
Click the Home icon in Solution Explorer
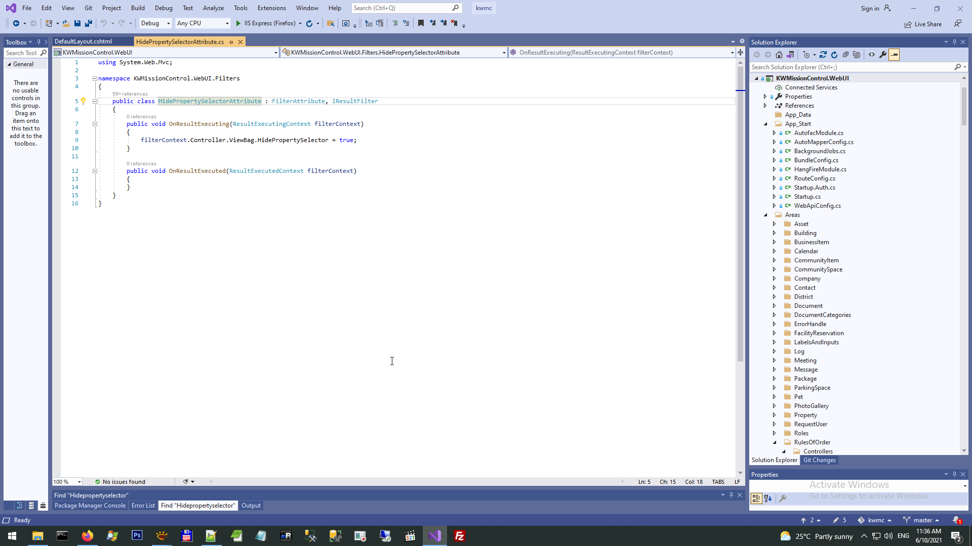[779, 55]
